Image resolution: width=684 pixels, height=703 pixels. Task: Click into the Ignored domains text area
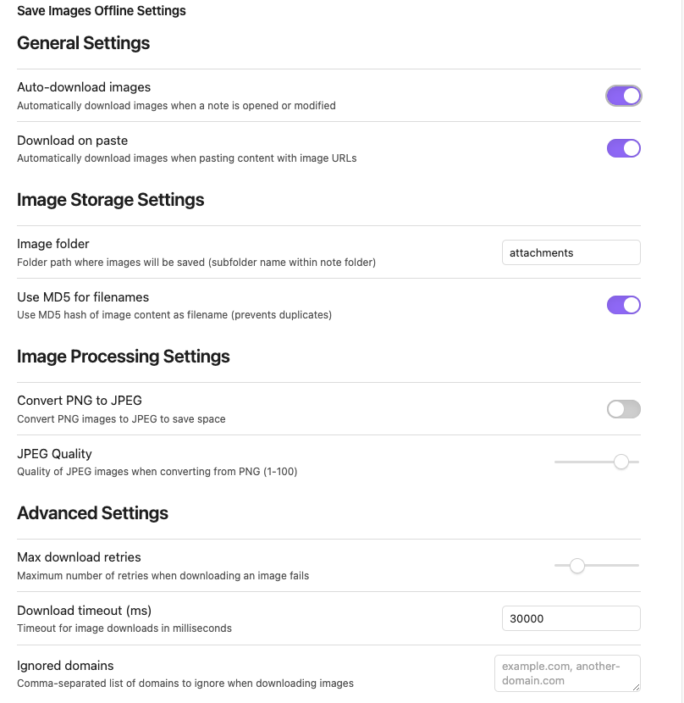click(567, 673)
